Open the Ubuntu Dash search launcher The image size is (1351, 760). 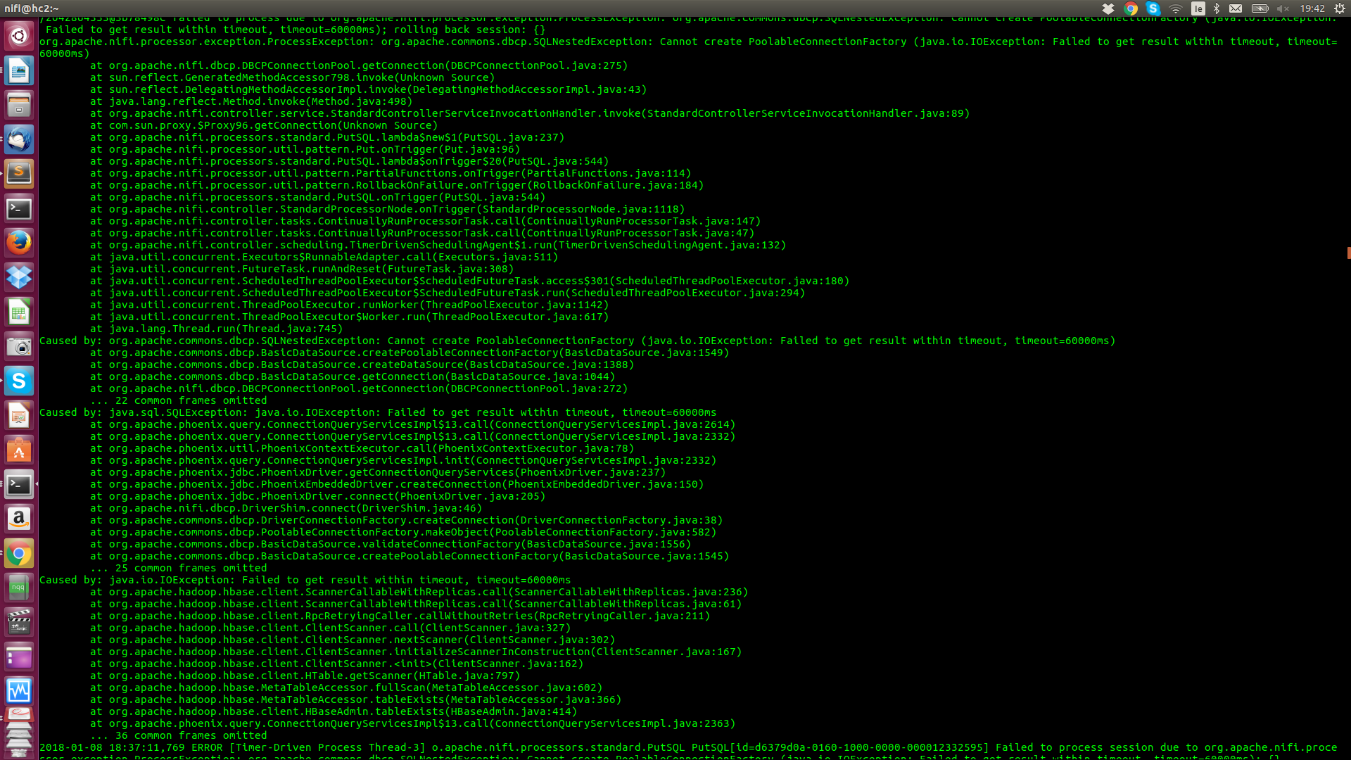[19, 35]
